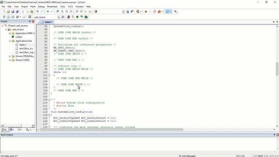Open Manage Project Items icon
279x157 pixels.
tap(68, 17)
